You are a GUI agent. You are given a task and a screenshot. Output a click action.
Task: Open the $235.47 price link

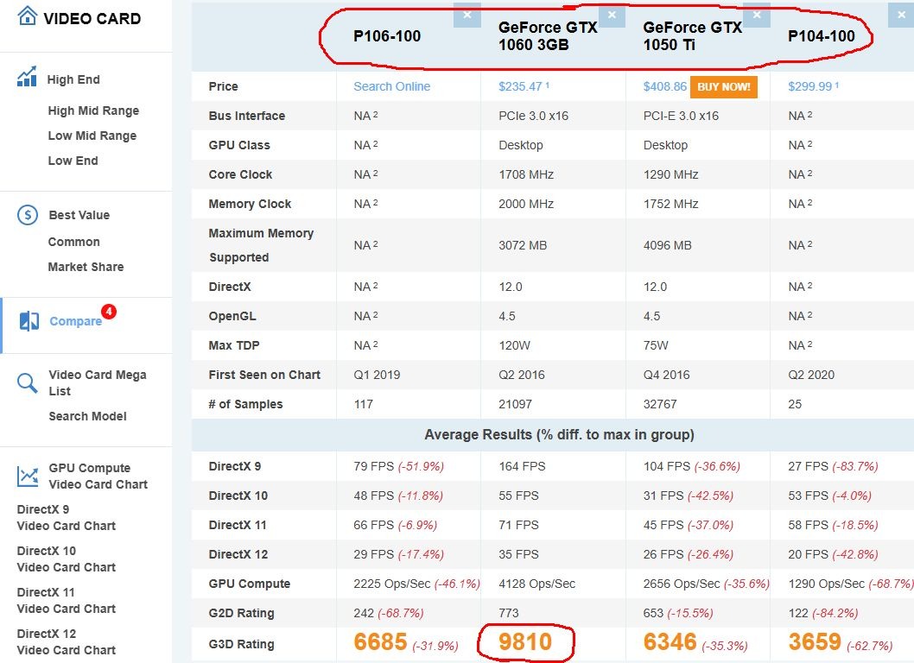pyautogui.click(x=520, y=86)
